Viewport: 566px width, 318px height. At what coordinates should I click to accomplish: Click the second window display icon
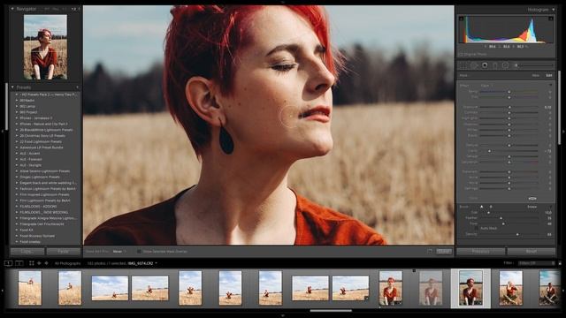tap(19, 263)
